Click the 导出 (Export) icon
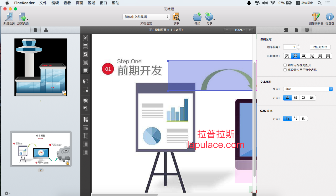 pos(197,17)
